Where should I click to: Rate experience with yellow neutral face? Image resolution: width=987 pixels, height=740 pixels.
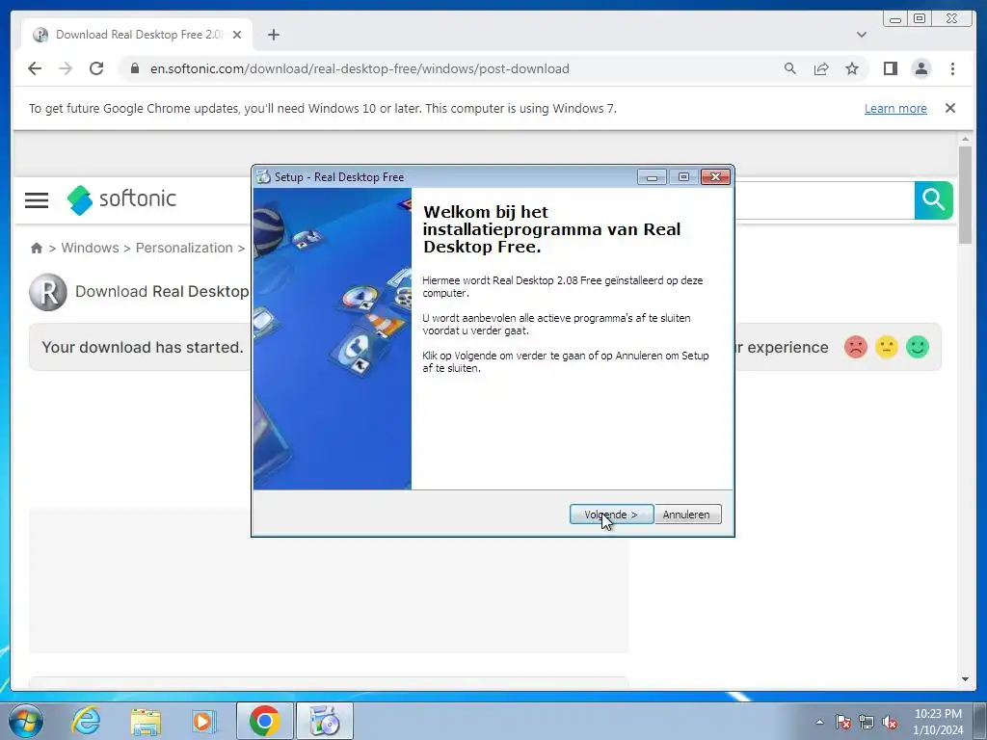tap(887, 347)
